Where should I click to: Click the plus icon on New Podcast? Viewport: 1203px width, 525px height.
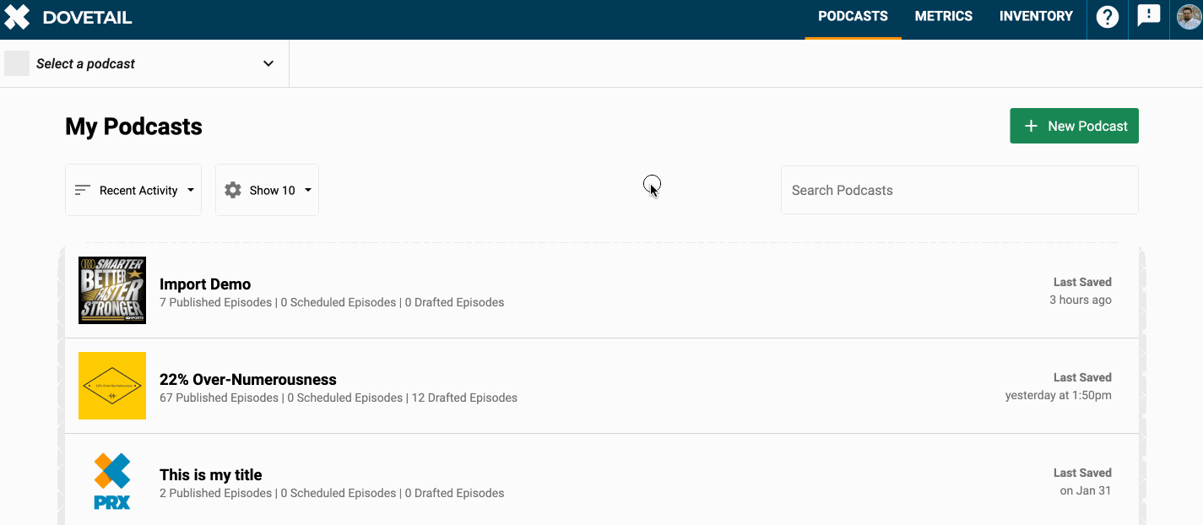(1031, 126)
